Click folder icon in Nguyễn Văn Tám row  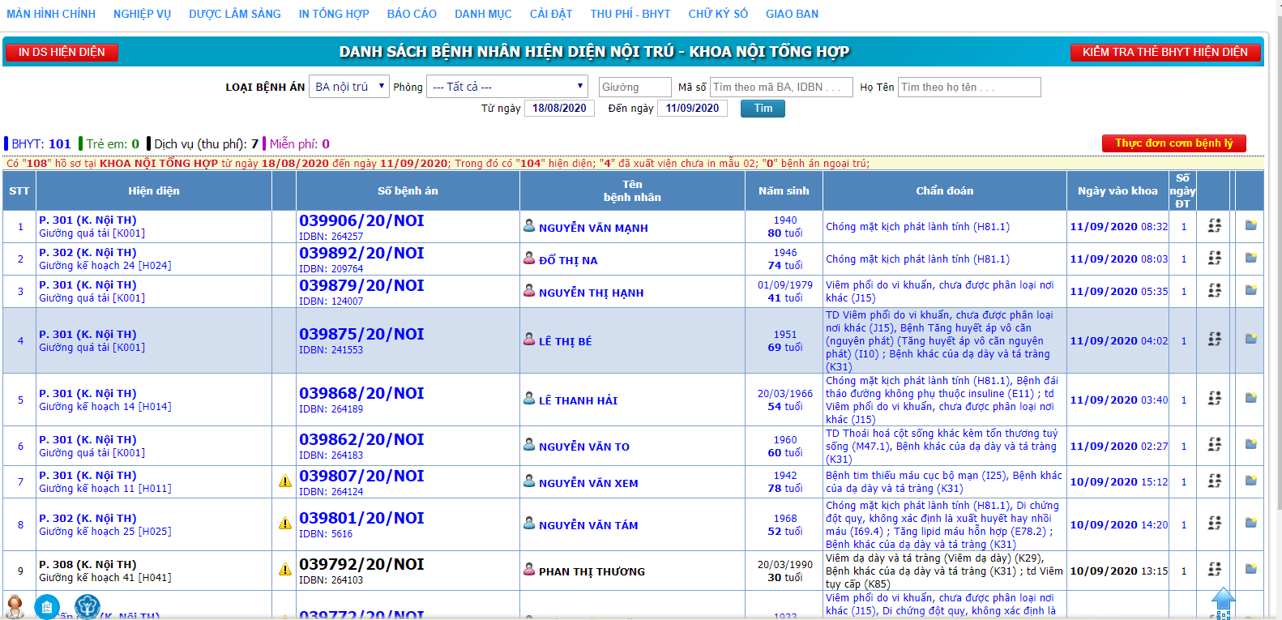coord(1250,524)
